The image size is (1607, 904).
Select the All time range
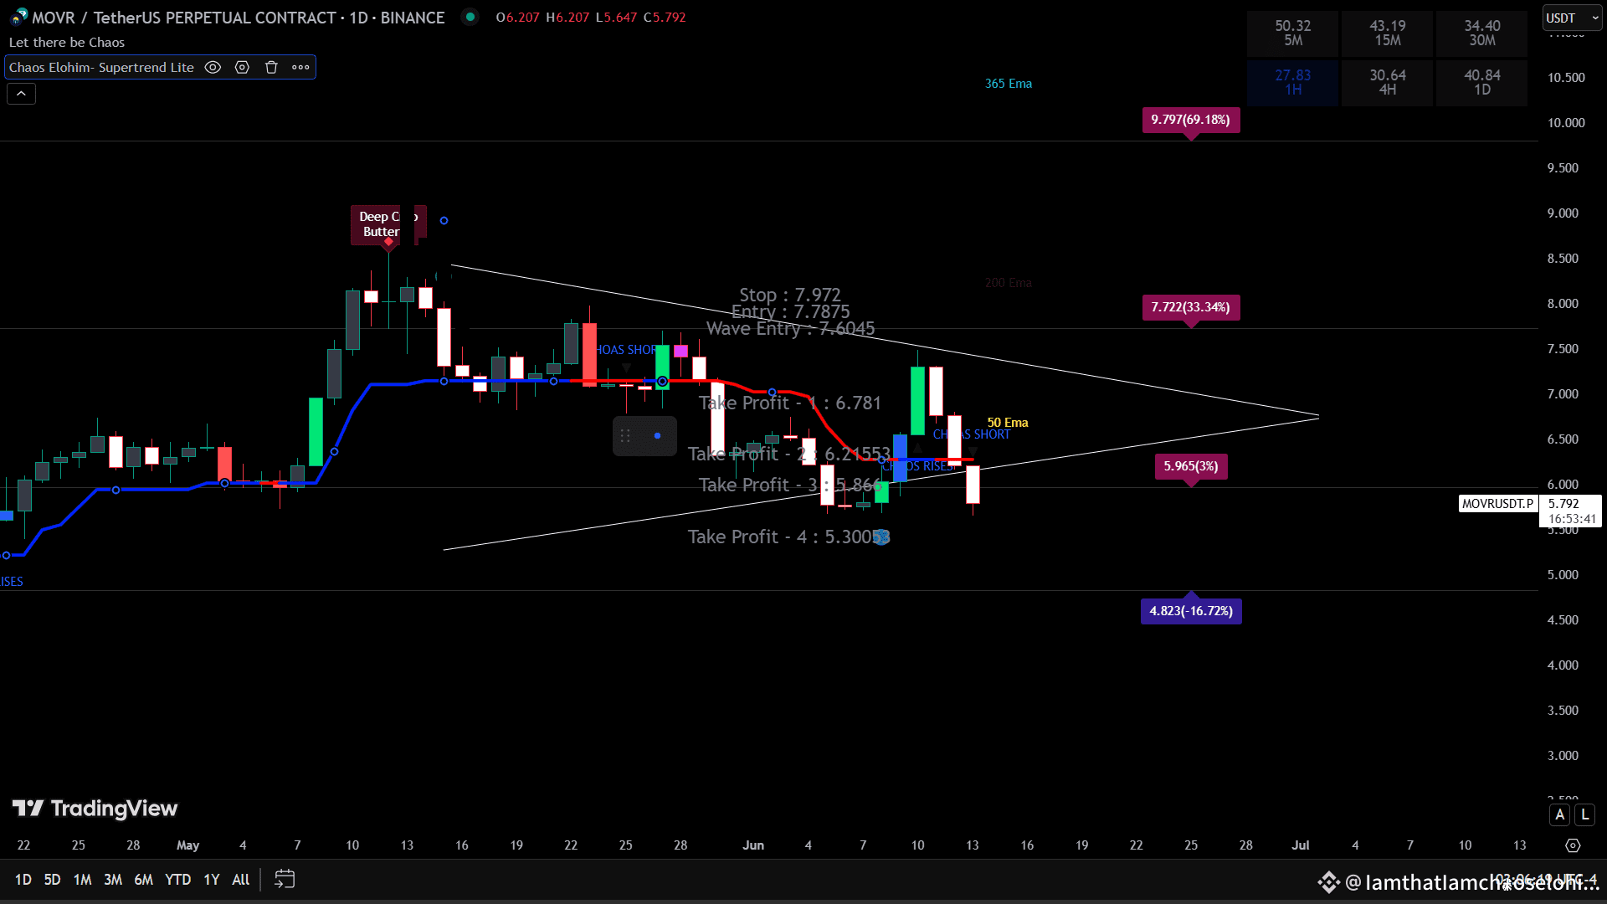click(241, 880)
